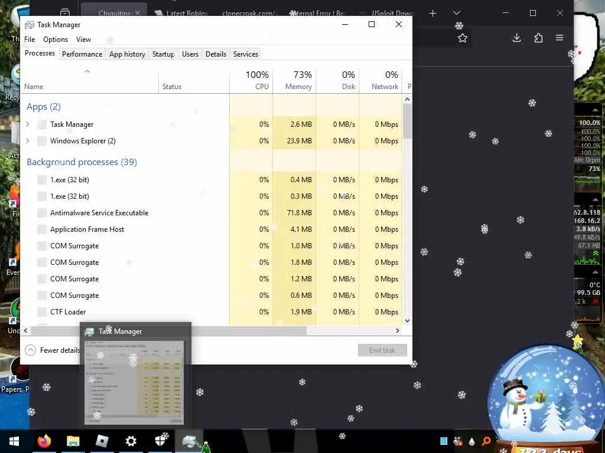This screenshot has width=605, height=453.
Task: Switch to the Services tab
Action: [x=245, y=54]
